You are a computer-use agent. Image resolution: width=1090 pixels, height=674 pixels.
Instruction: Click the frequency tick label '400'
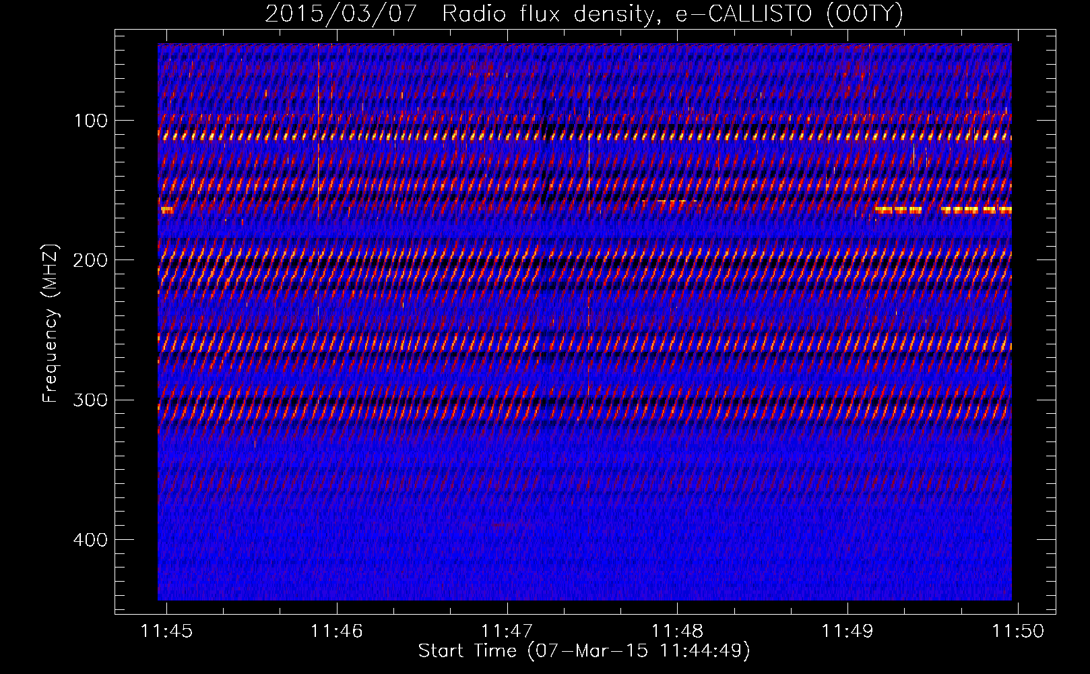(90, 540)
